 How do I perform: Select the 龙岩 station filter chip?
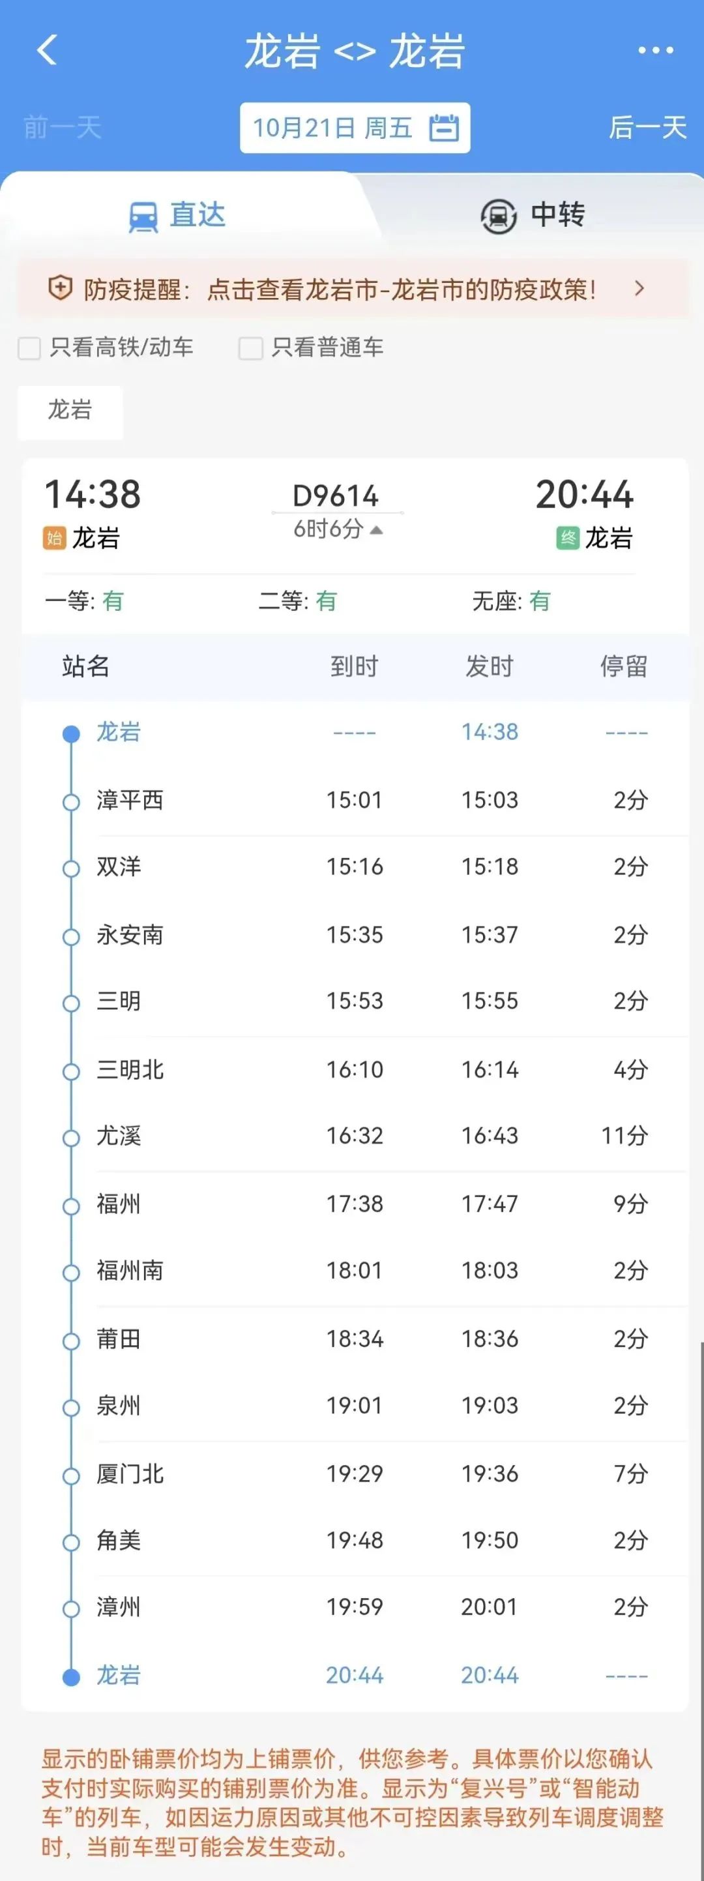(70, 409)
